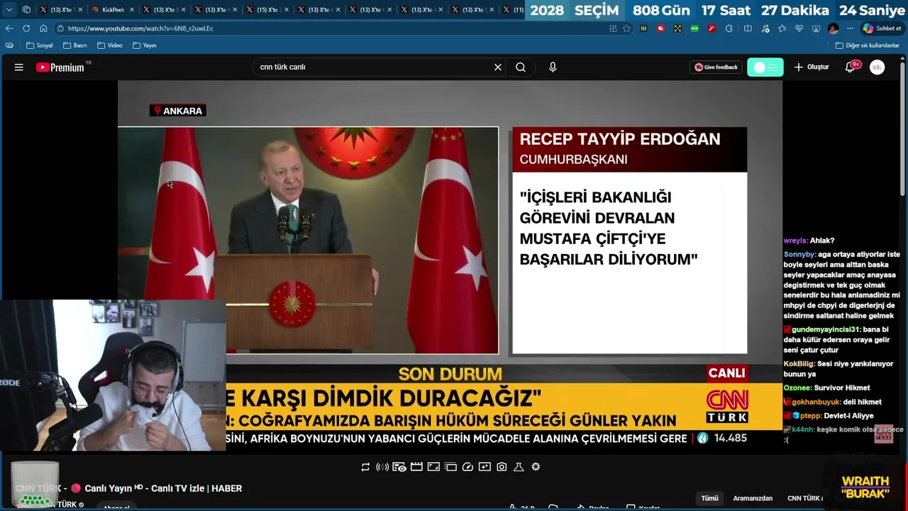Open the browser three-dot settings menu
The image size is (908, 511).
click(851, 28)
